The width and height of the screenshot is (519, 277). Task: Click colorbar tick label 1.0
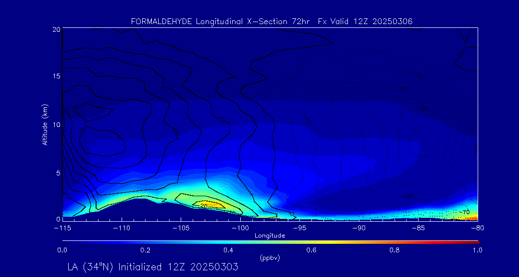point(478,250)
